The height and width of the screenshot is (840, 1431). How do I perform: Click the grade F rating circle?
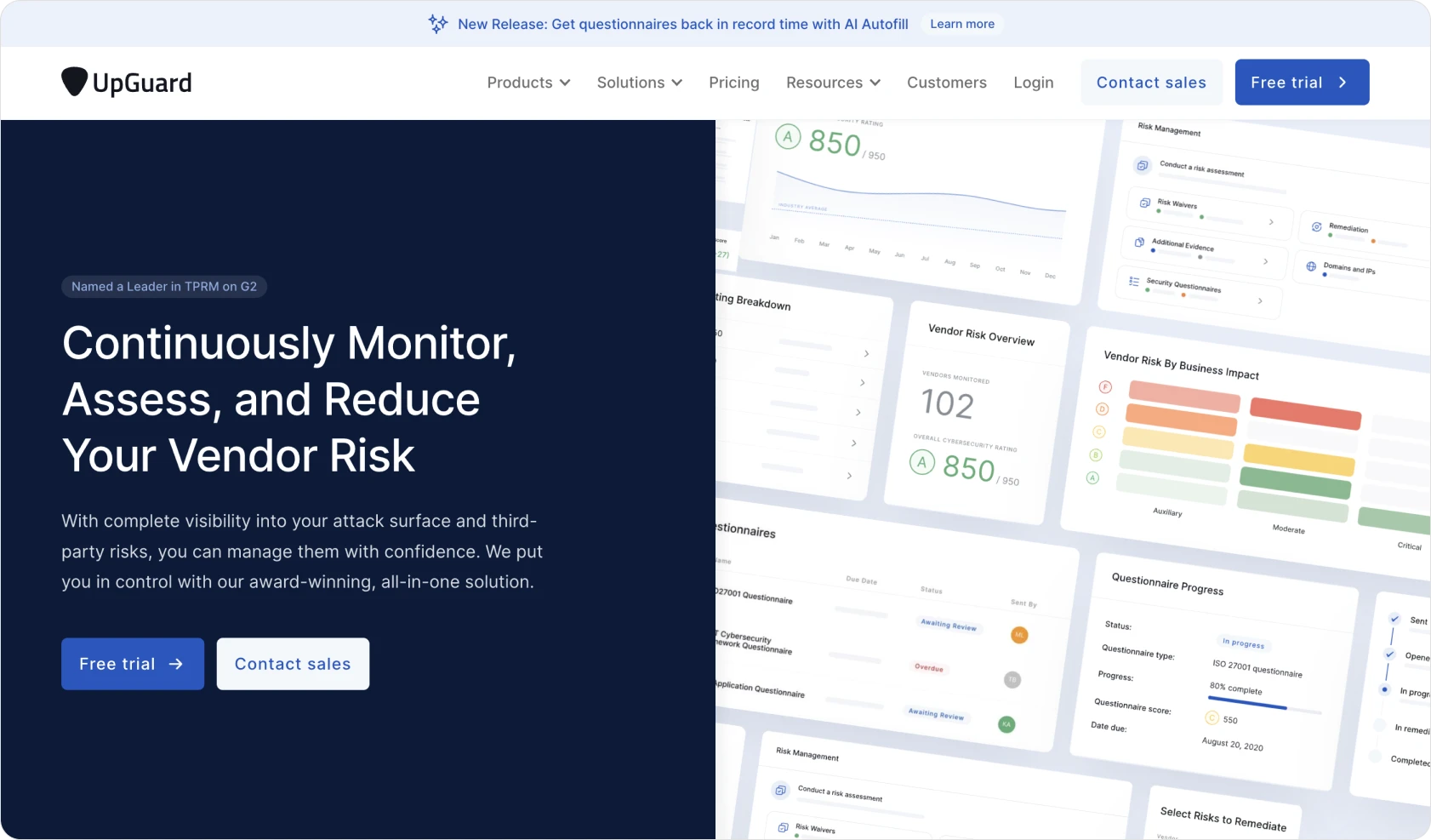(1105, 386)
